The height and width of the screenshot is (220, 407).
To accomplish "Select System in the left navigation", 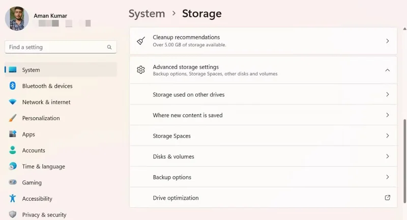I will [x=61, y=70].
